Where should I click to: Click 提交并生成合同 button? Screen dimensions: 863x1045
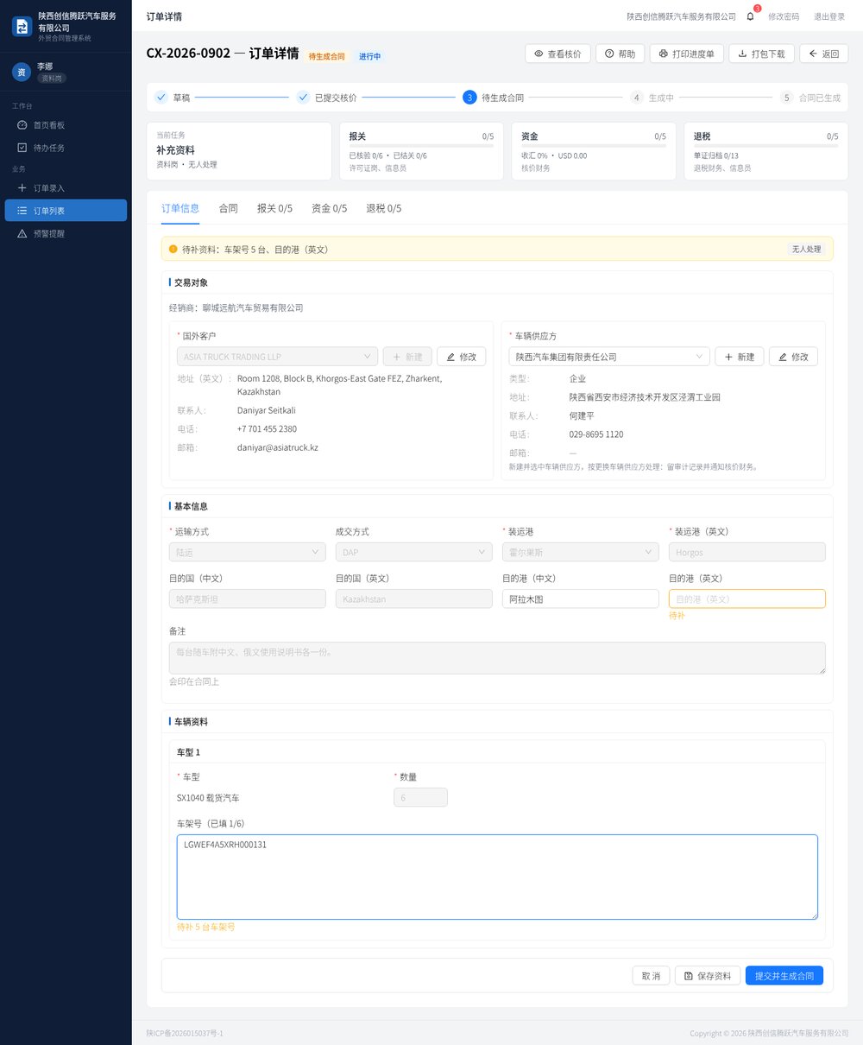pos(784,976)
